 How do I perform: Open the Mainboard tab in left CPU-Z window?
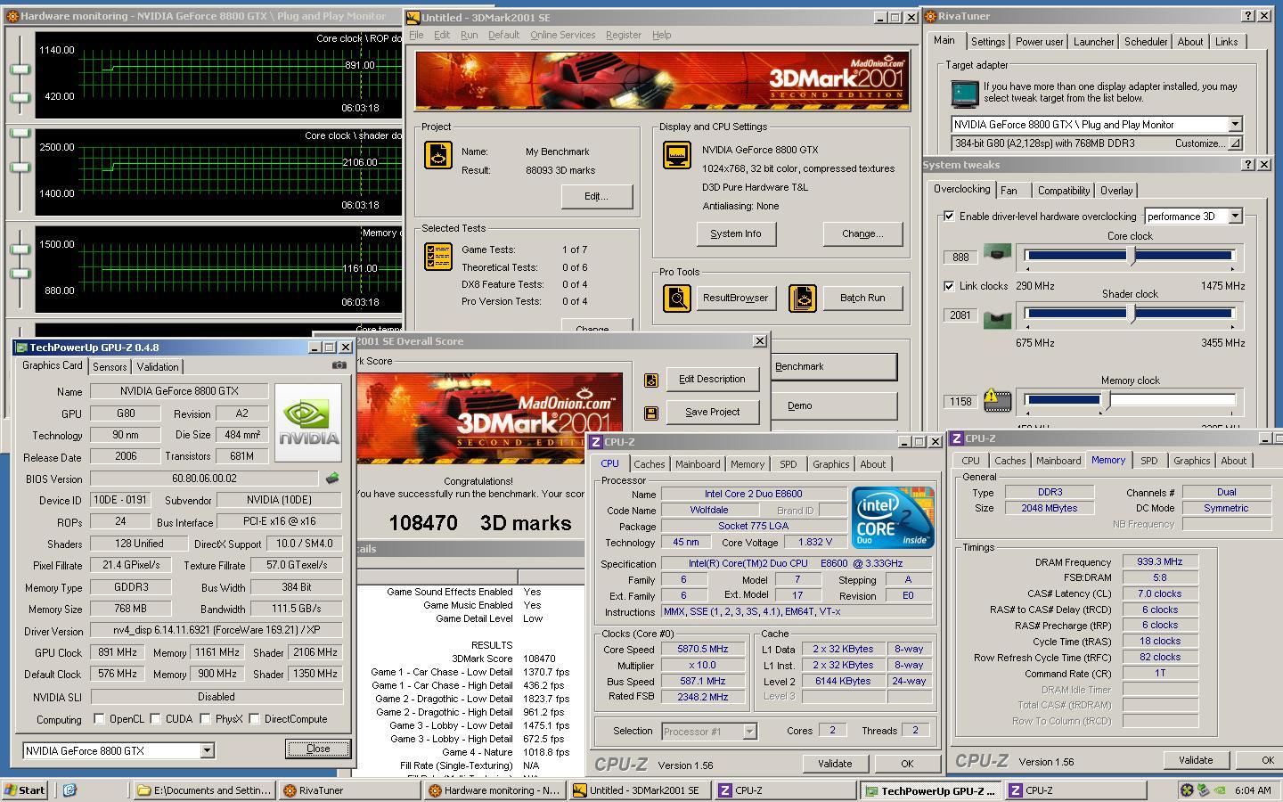coord(698,464)
